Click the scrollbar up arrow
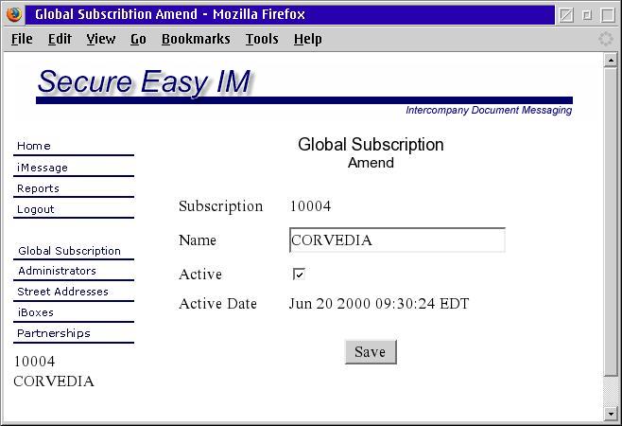This screenshot has height=426, width=622. 611,61
